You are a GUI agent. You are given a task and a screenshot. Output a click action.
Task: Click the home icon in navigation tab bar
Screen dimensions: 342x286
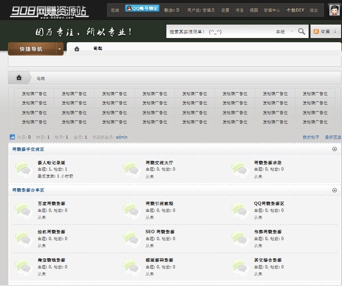point(77,49)
